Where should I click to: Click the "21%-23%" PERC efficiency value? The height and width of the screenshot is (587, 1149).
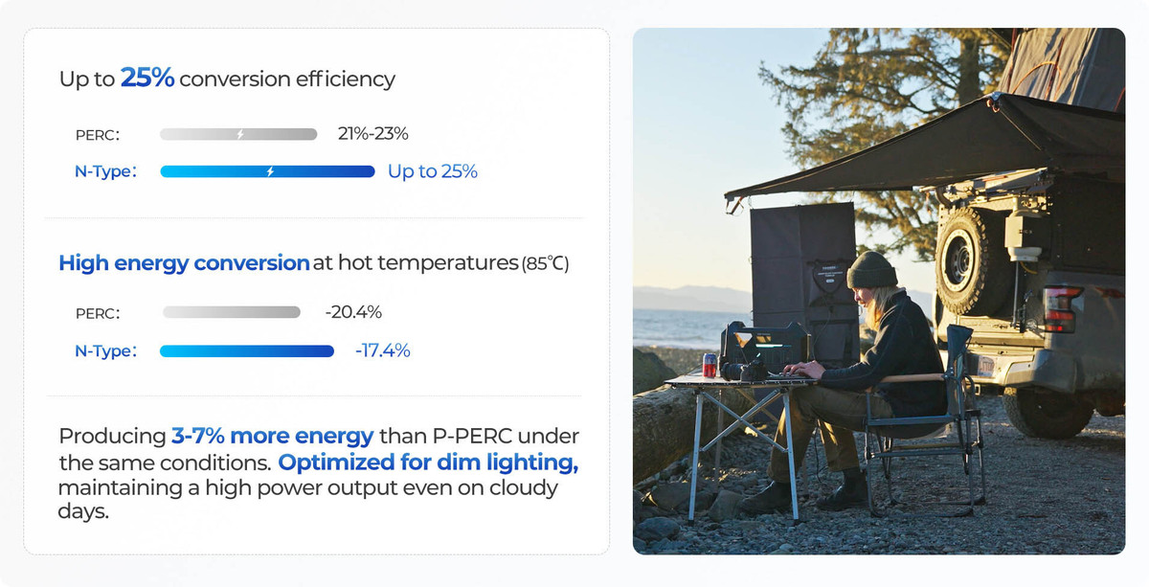(373, 134)
